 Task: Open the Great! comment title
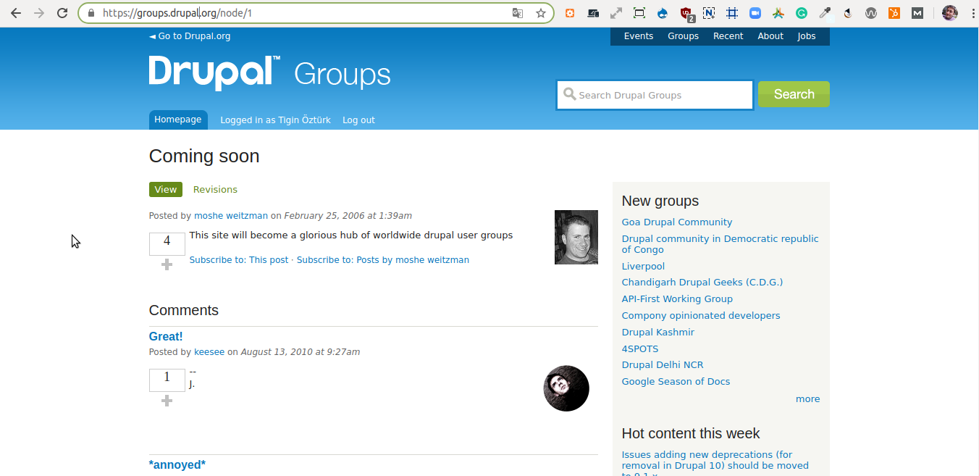click(x=166, y=337)
